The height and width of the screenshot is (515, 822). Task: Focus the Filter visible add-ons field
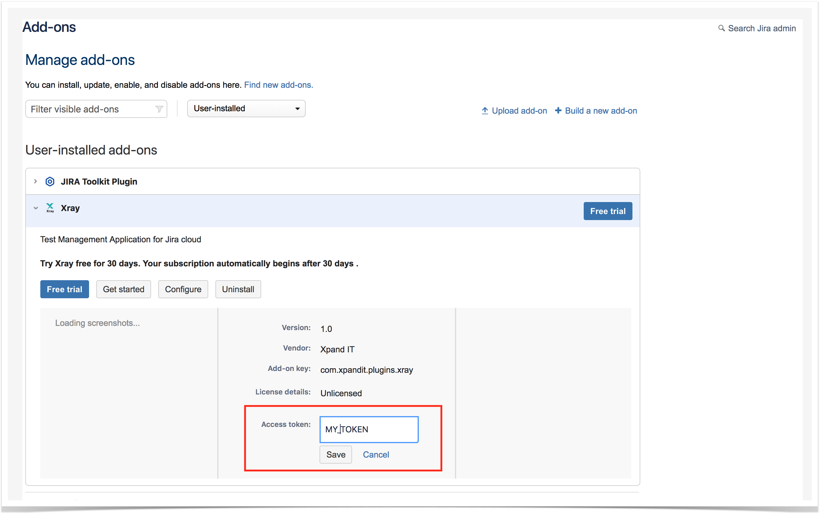click(96, 109)
